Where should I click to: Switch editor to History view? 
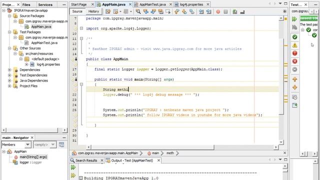tap(93, 11)
